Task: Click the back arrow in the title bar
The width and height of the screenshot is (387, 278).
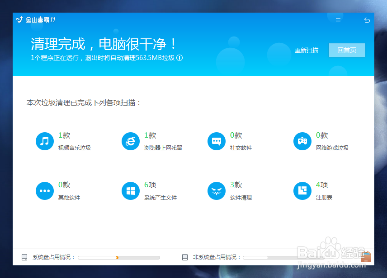Action: tap(367, 20)
